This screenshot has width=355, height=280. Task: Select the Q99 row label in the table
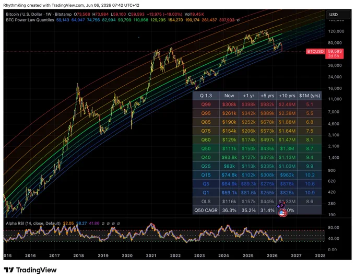tap(206, 104)
